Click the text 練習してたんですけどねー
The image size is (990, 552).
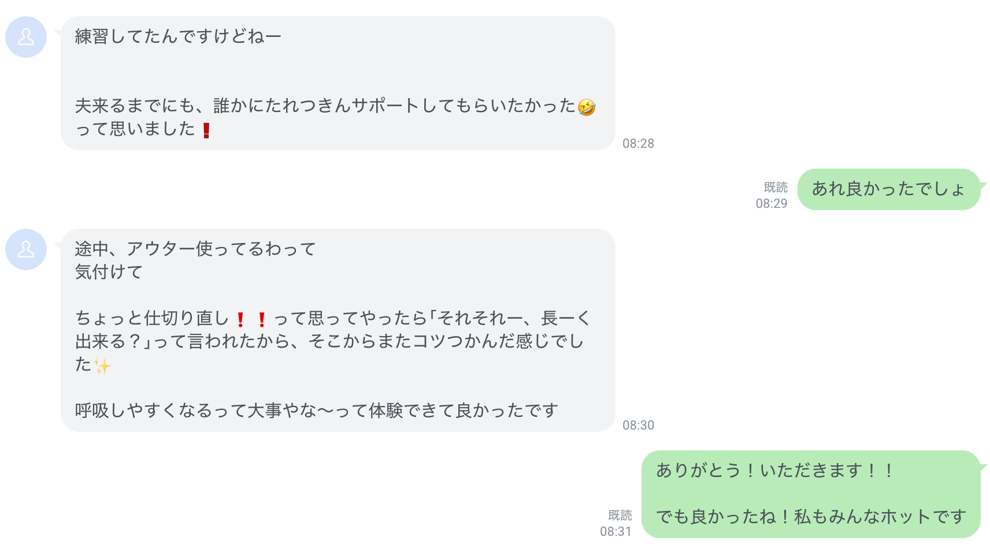coord(178,36)
